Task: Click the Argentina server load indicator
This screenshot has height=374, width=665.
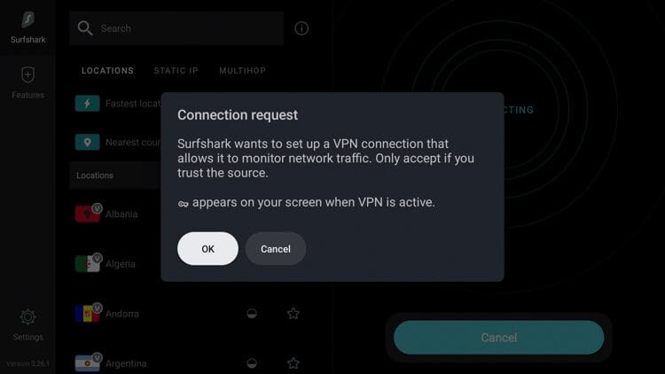Action: click(252, 363)
